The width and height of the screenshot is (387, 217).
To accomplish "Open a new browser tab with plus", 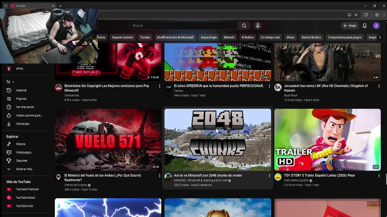I will coord(60,6).
